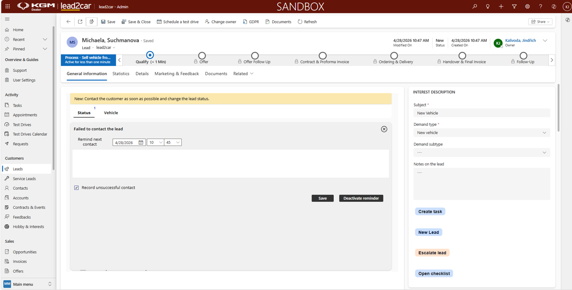Open GDPR from the command bar

[251, 21]
